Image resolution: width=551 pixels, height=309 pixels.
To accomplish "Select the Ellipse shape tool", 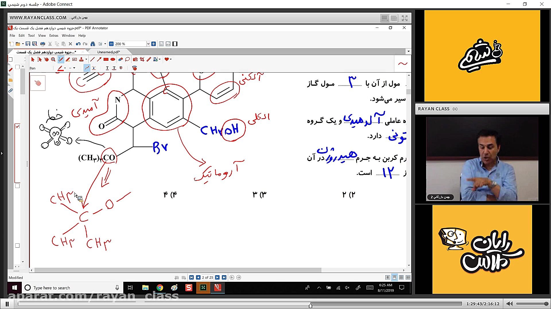I will pos(113,59).
